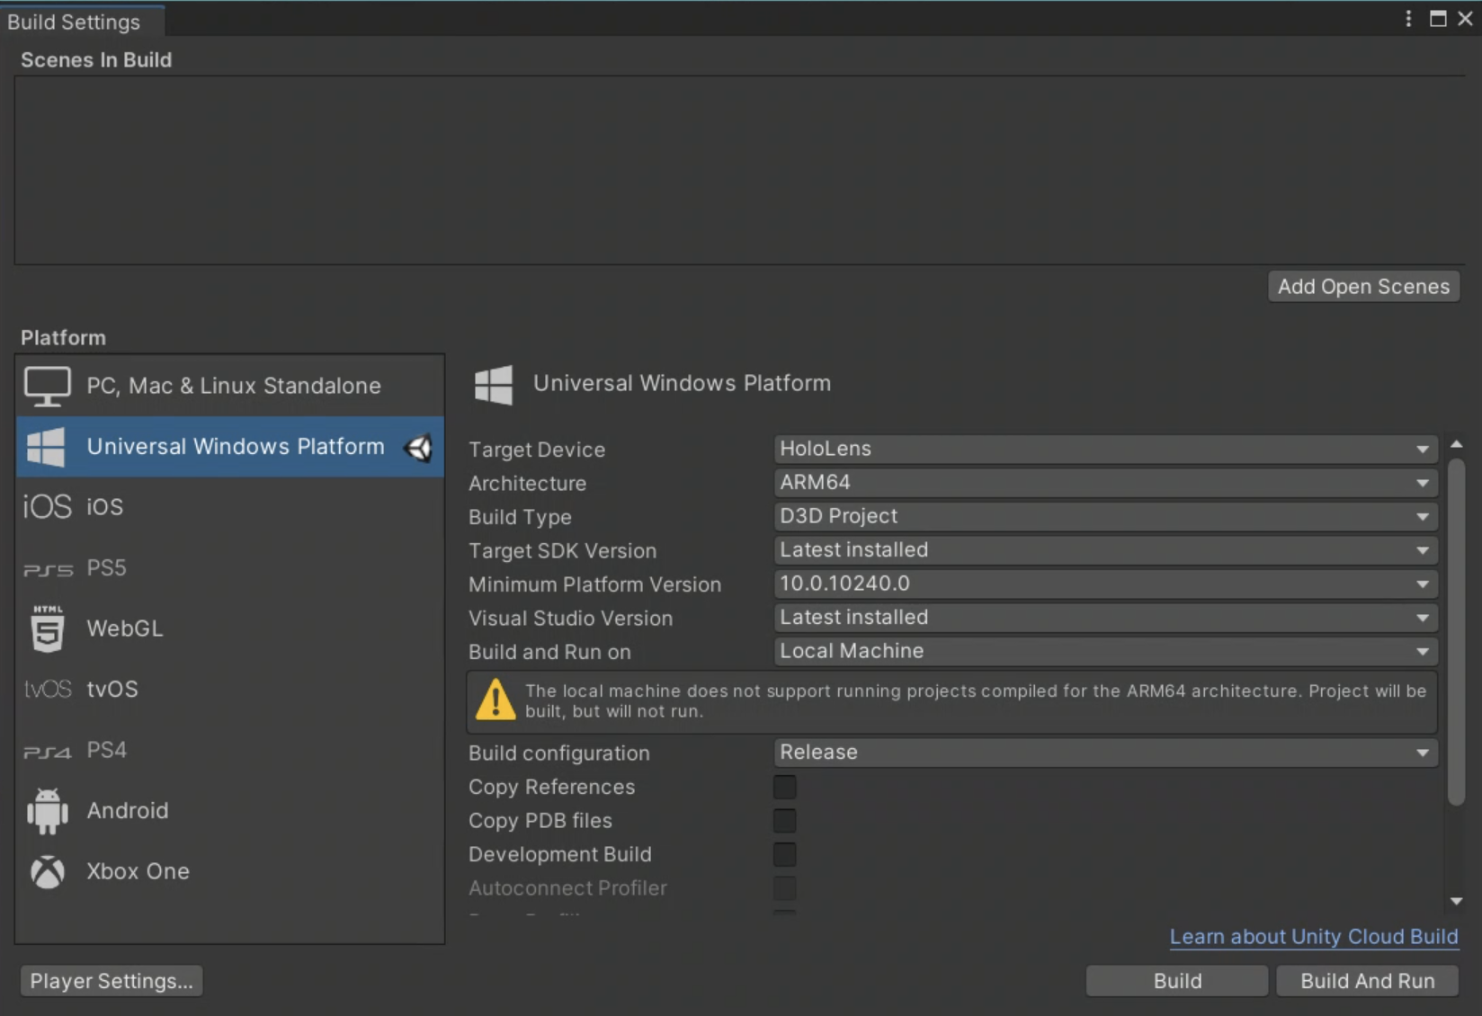The image size is (1482, 1016).
Task: Select the Xbox One logo icon
Action: [x=48, y=871]
